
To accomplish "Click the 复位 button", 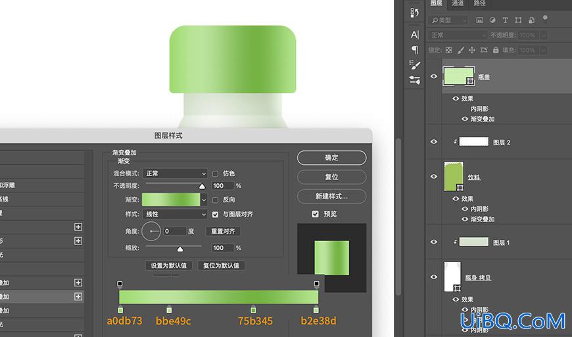I will (x=331, y=177).
